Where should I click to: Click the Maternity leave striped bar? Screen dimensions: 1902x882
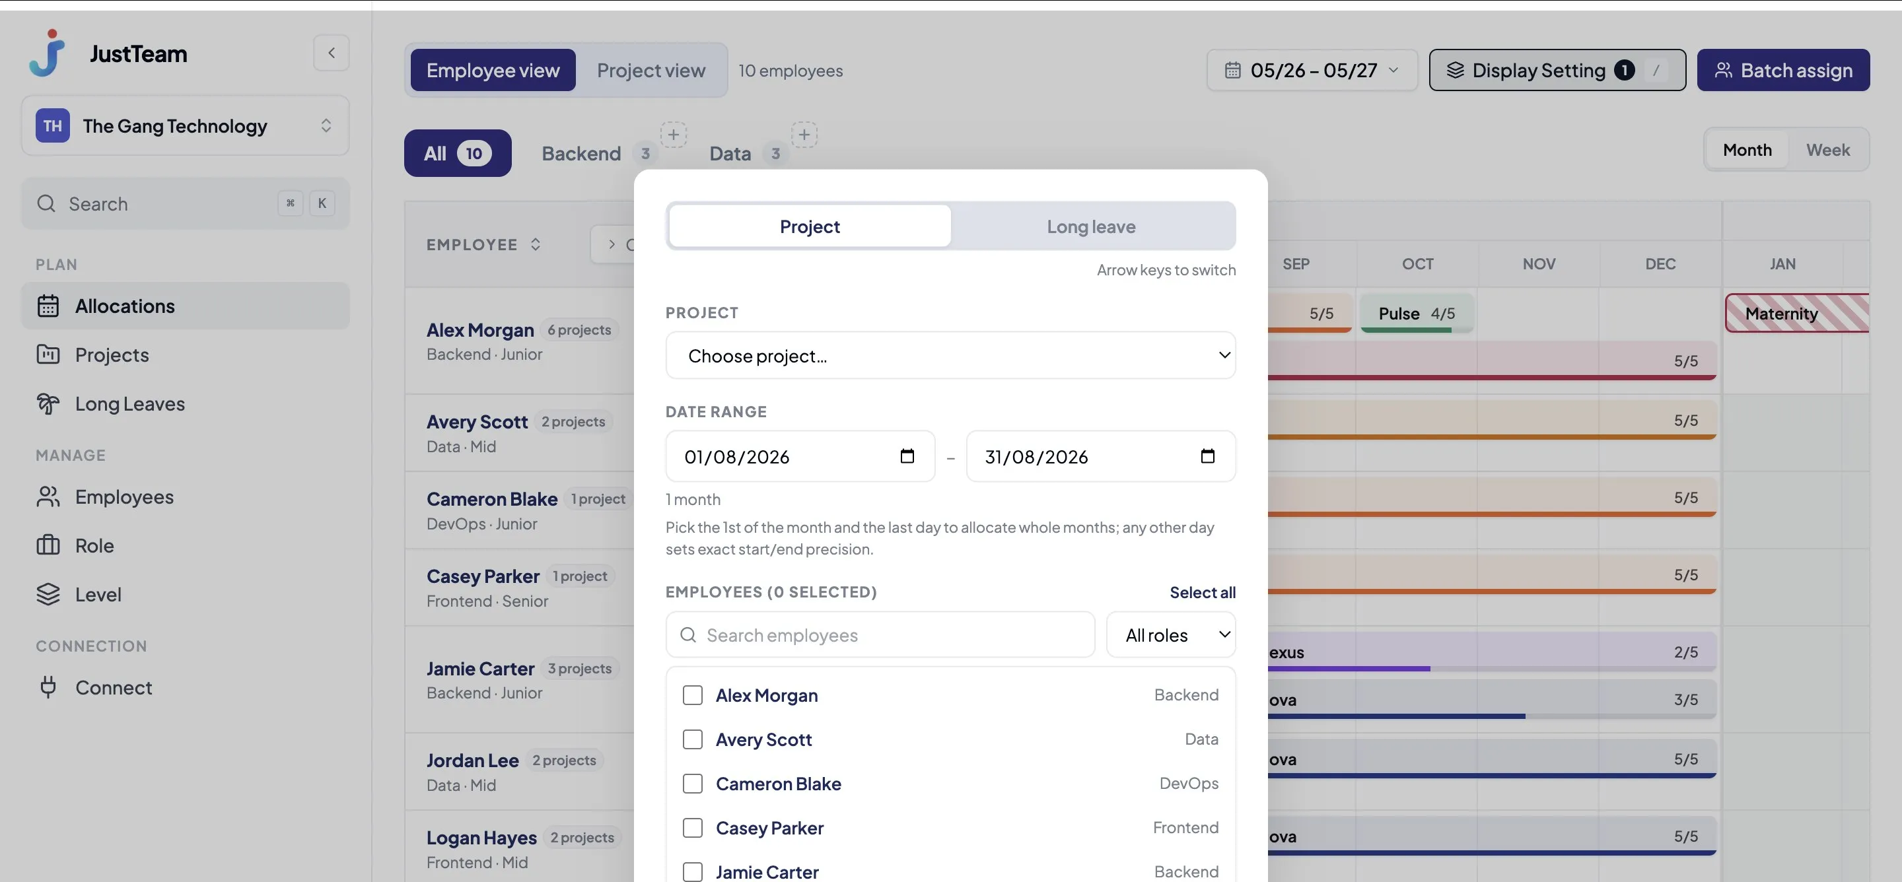click(x=1797, y=314)
